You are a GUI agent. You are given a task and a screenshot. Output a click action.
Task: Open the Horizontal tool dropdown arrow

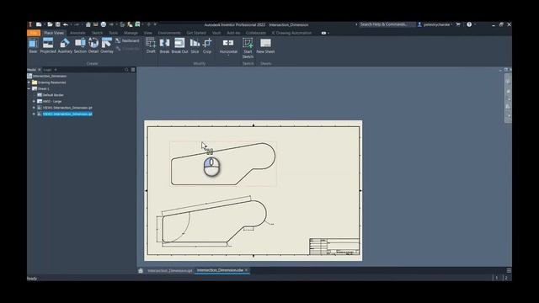(x=228, y=56)
